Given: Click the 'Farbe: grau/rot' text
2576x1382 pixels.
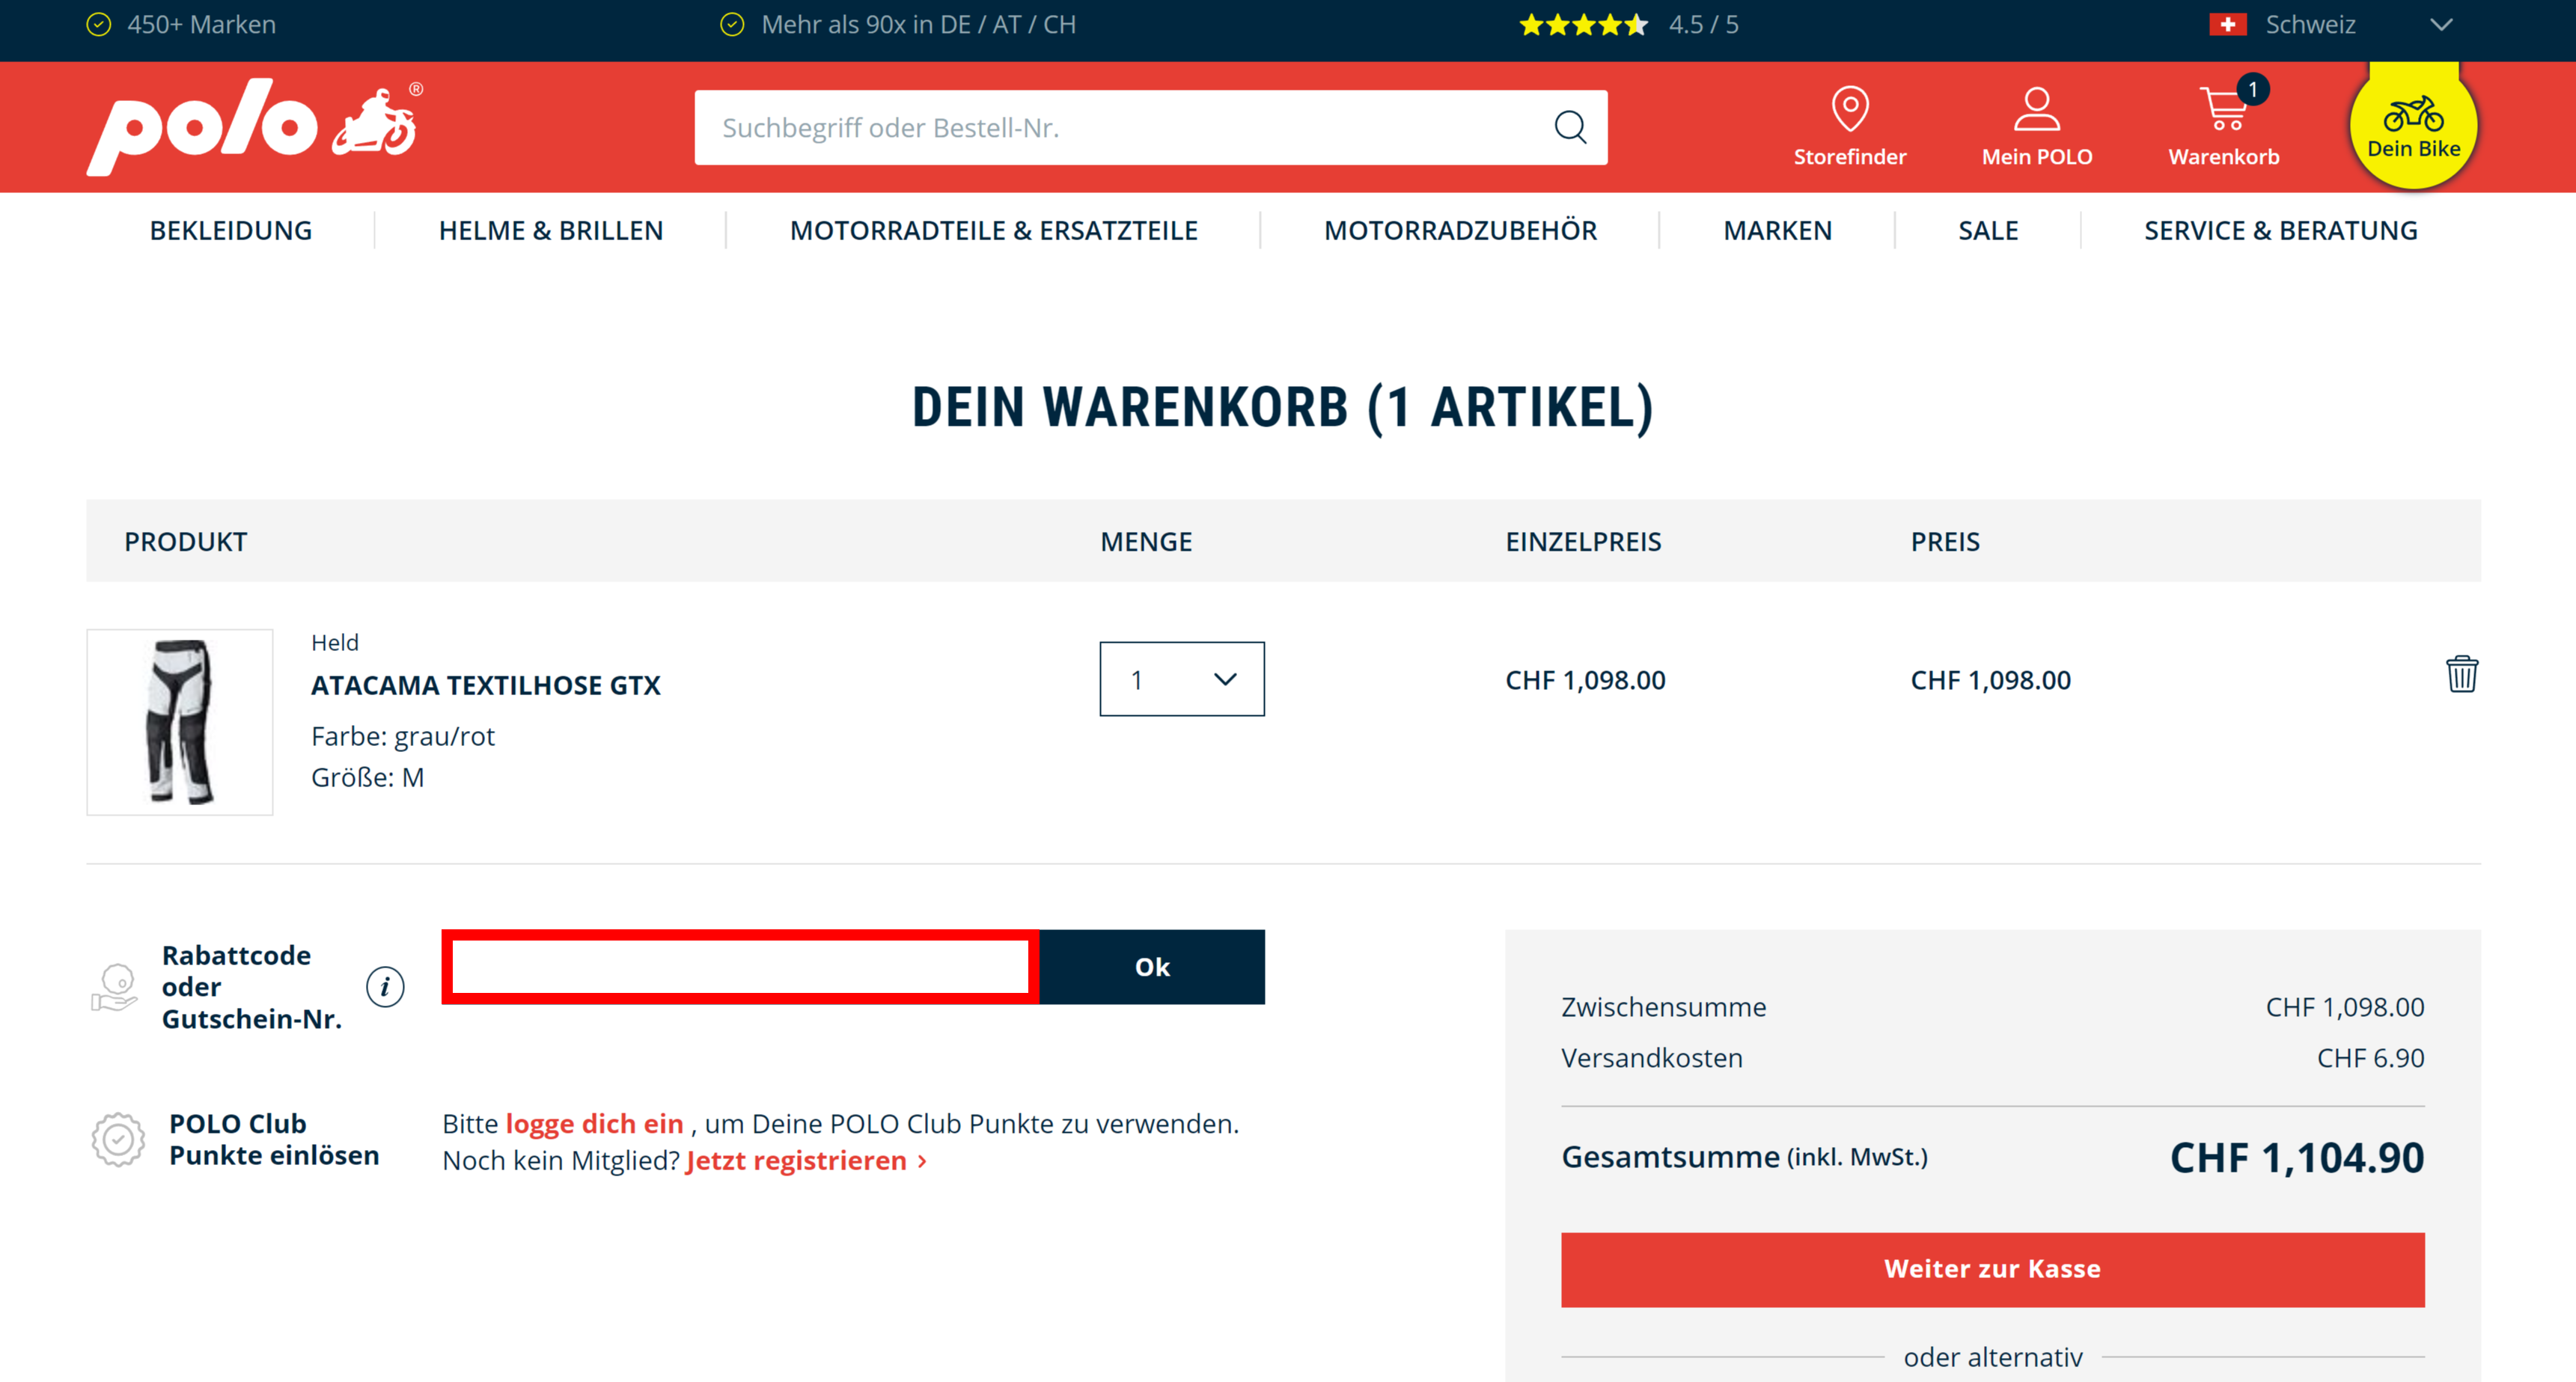Looking at the screenshot, I should point(403,736).
